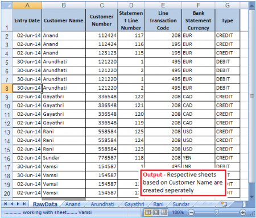The width and height of the screenshot is (256, 218).
Task: Click the status bar text 'working with sheet Vamsi'
Action: 48,212
